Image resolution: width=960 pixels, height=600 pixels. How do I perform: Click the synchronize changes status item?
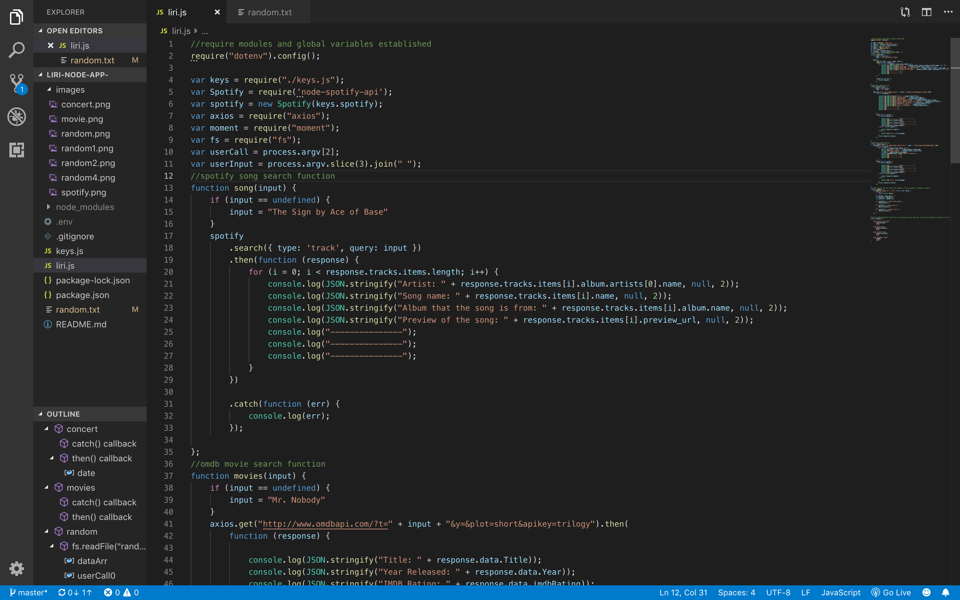pyautogui.click(x=75, y=592)
